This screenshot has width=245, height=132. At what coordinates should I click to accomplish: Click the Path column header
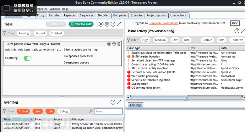pyautogui.click(x=232, y=48)
